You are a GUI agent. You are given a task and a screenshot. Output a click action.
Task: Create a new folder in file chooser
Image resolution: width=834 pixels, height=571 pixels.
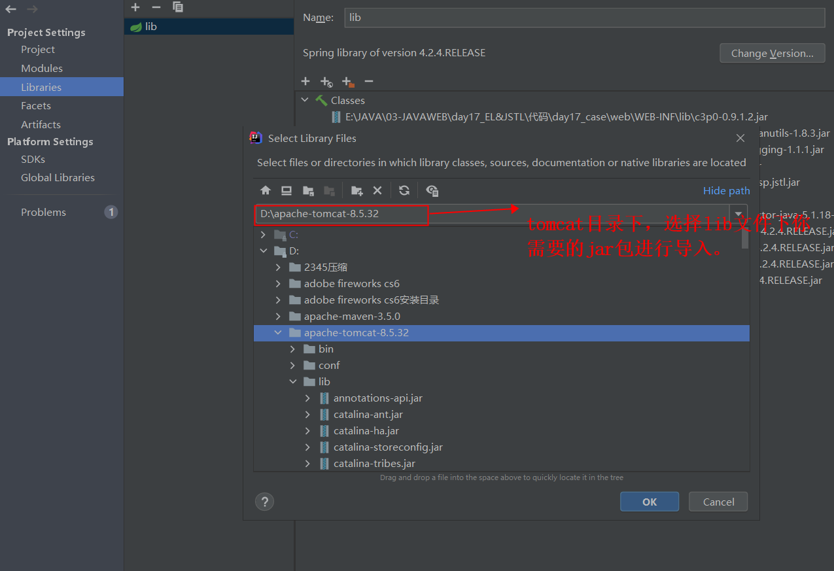tap(356, 190)
